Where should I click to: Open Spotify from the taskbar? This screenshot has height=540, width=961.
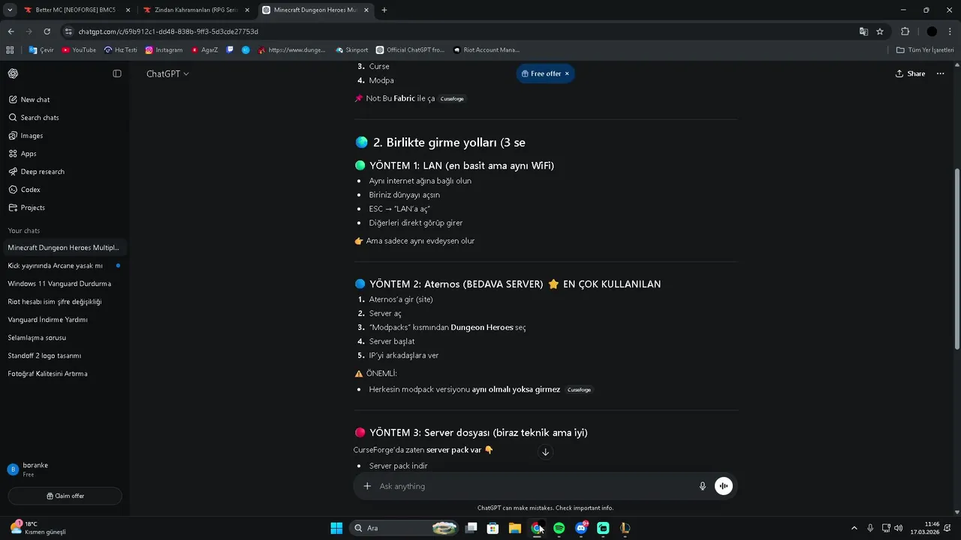[559, 528]
